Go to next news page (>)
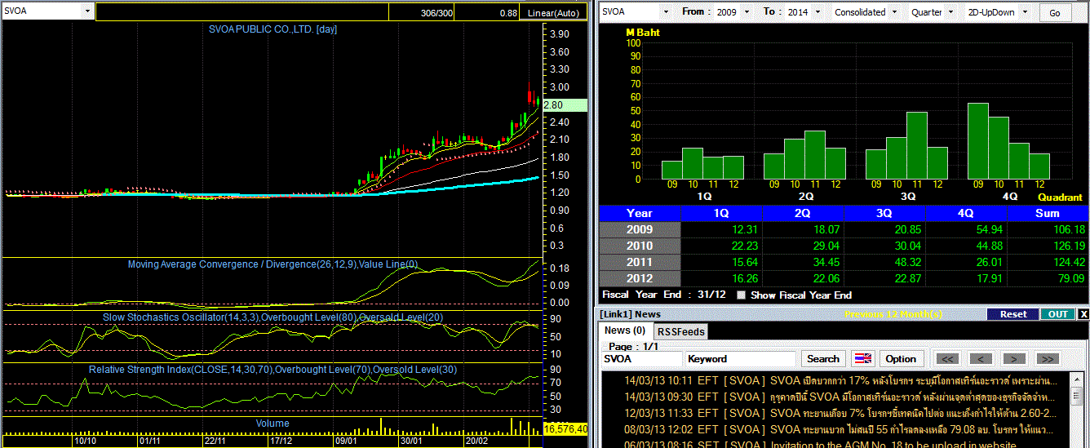 (1014, 359)
